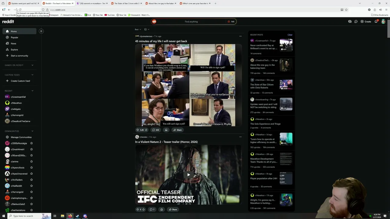Open Firefox list all tabs dropdown
This screenshot has height=219, width=390.
pos(360,3)
